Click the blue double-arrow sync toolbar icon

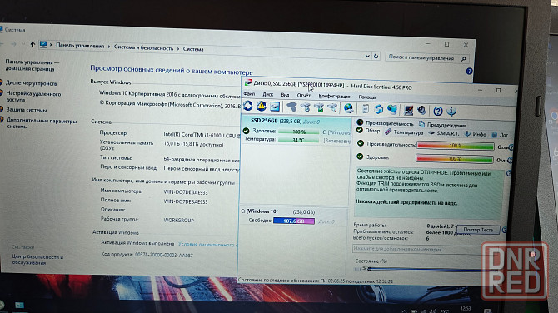(x=379, y=109)
